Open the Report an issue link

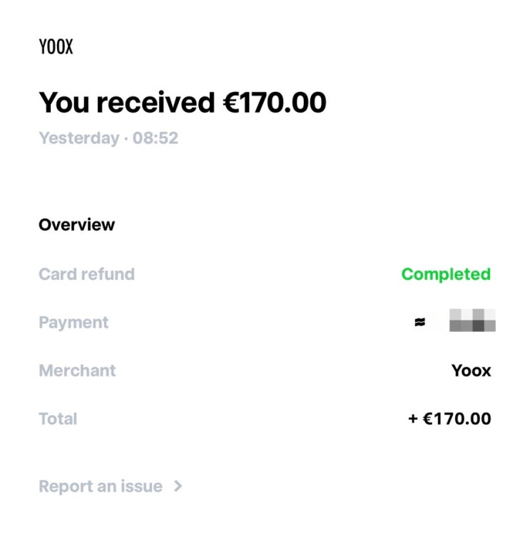pyautogui.click(x=101, y=486)
